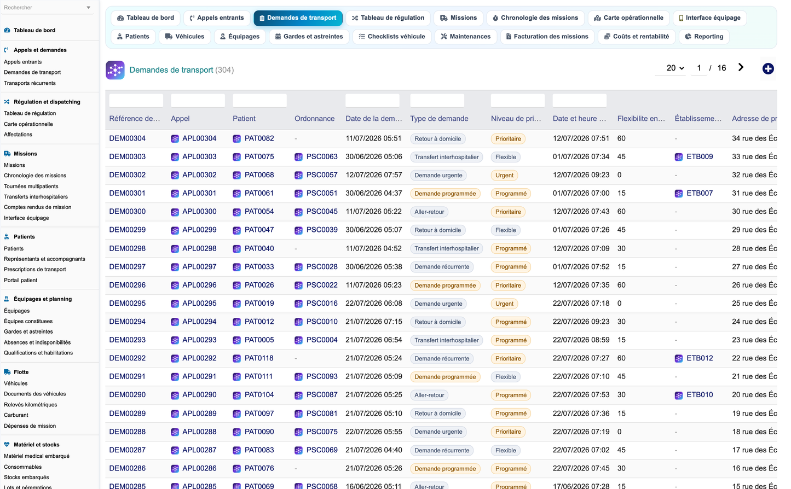Click the icon beside PSC0063
Image resolution: width=791 pixels, height=489 pixels.
pos(298,157)
